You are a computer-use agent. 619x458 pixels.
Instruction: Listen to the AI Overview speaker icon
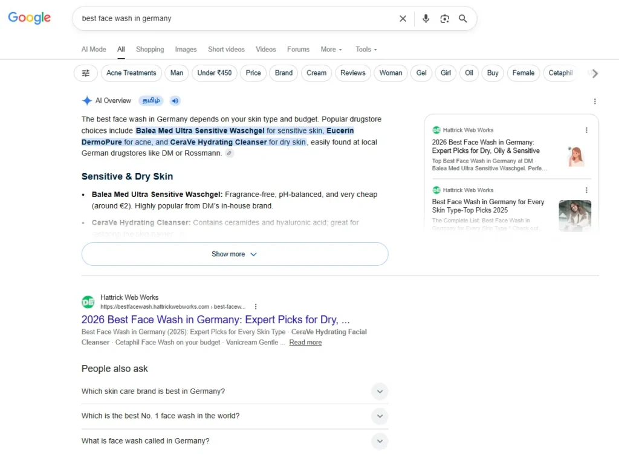pyautogui.click(x=175, y=100)
